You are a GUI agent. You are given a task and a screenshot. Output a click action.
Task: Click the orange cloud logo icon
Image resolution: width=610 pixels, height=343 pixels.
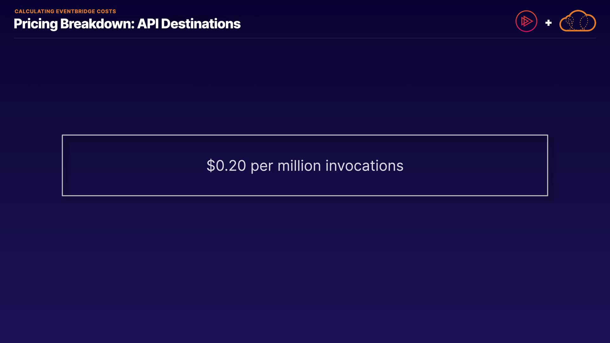click(x=577, y=27)
